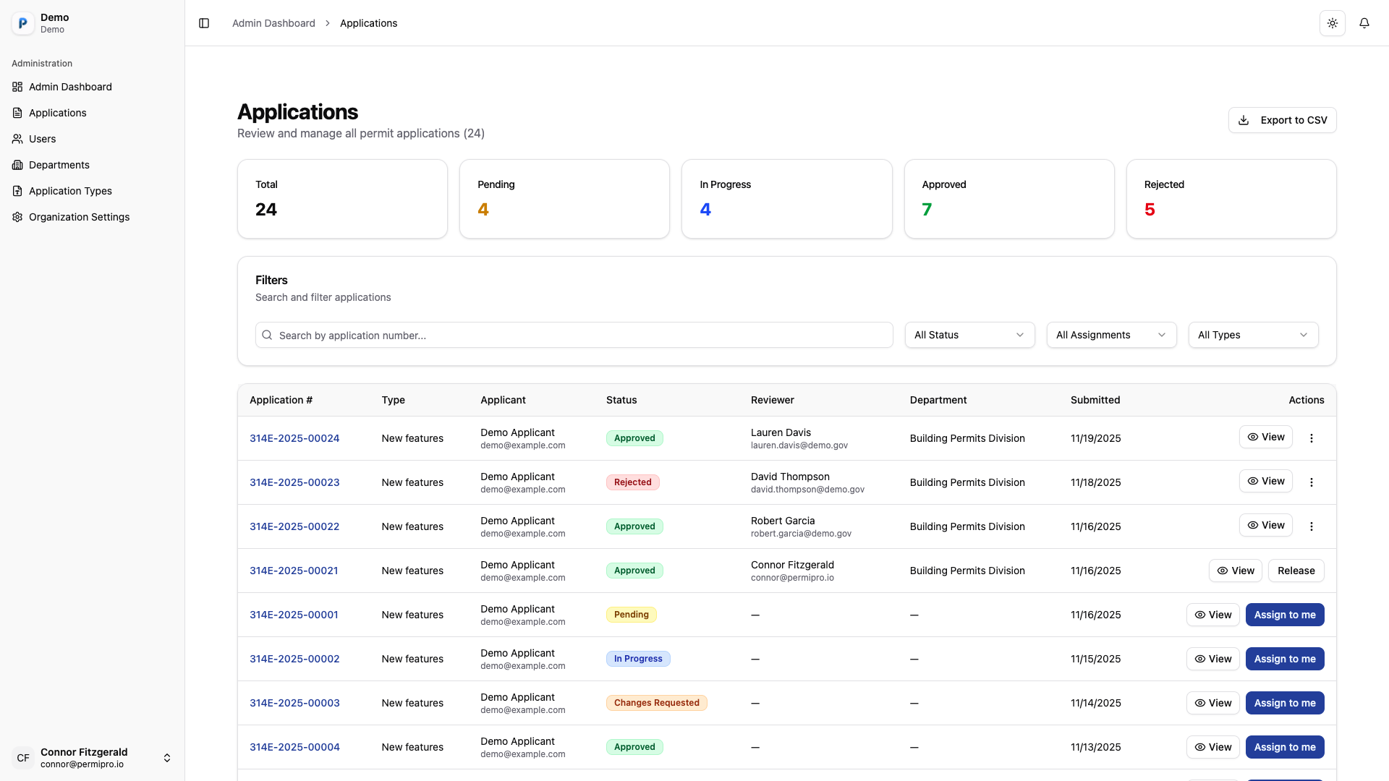
Task: Open Departments in sidebar
Action: point(59,165)
